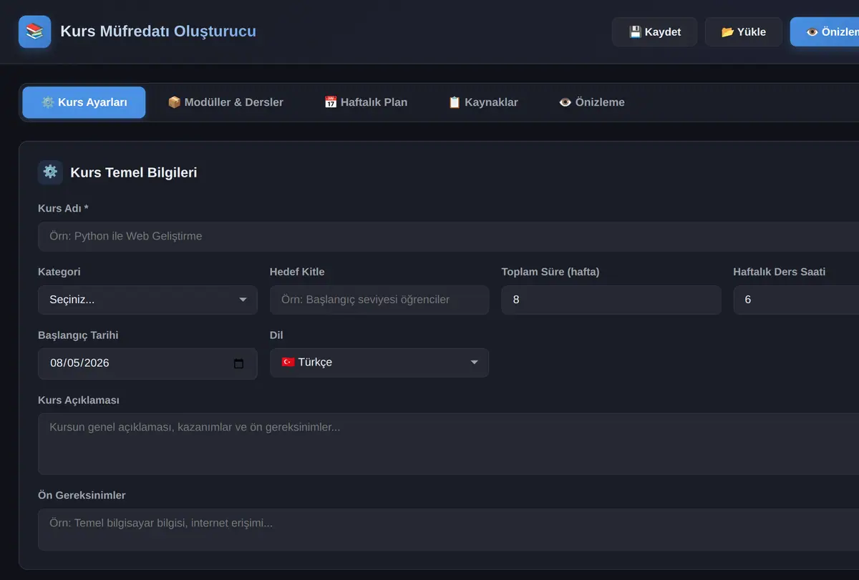Open the Dil language dropdown
This screenshot has width=859, height=580.
point(379,363)
